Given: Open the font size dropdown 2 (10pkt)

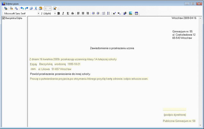Looking at the screenshot, I should pyautogui.click(x=55, y=13).
